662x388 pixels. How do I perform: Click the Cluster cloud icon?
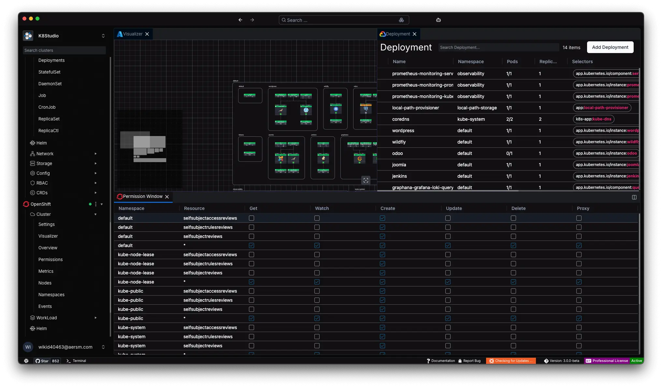(x=33, y=214)
